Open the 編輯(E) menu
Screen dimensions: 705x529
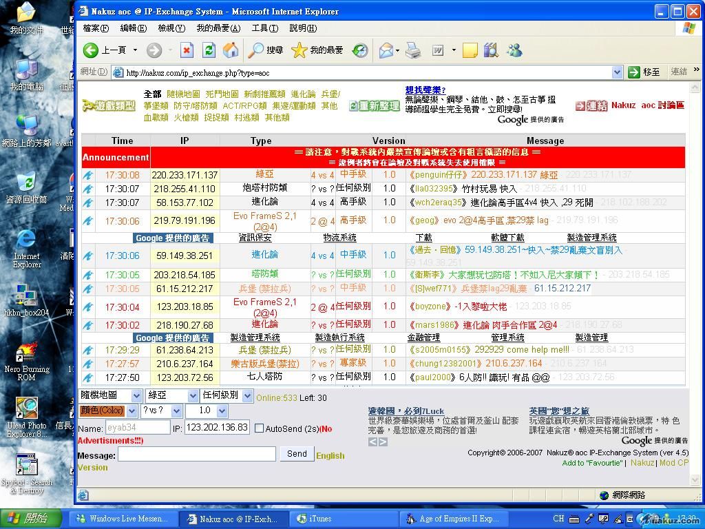[x=134, y=28]
